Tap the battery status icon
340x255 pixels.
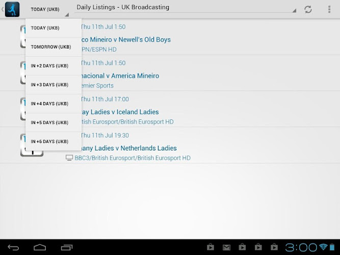coord(332,247)
